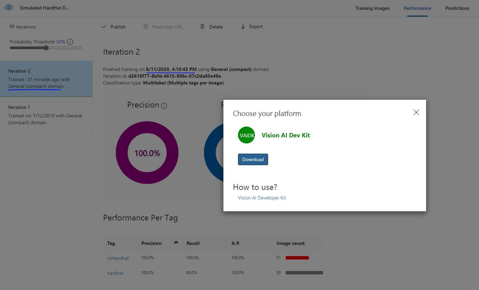This screenshot has width=479, height=290.
Task: Open the Predictions tab
Action: 457,8
